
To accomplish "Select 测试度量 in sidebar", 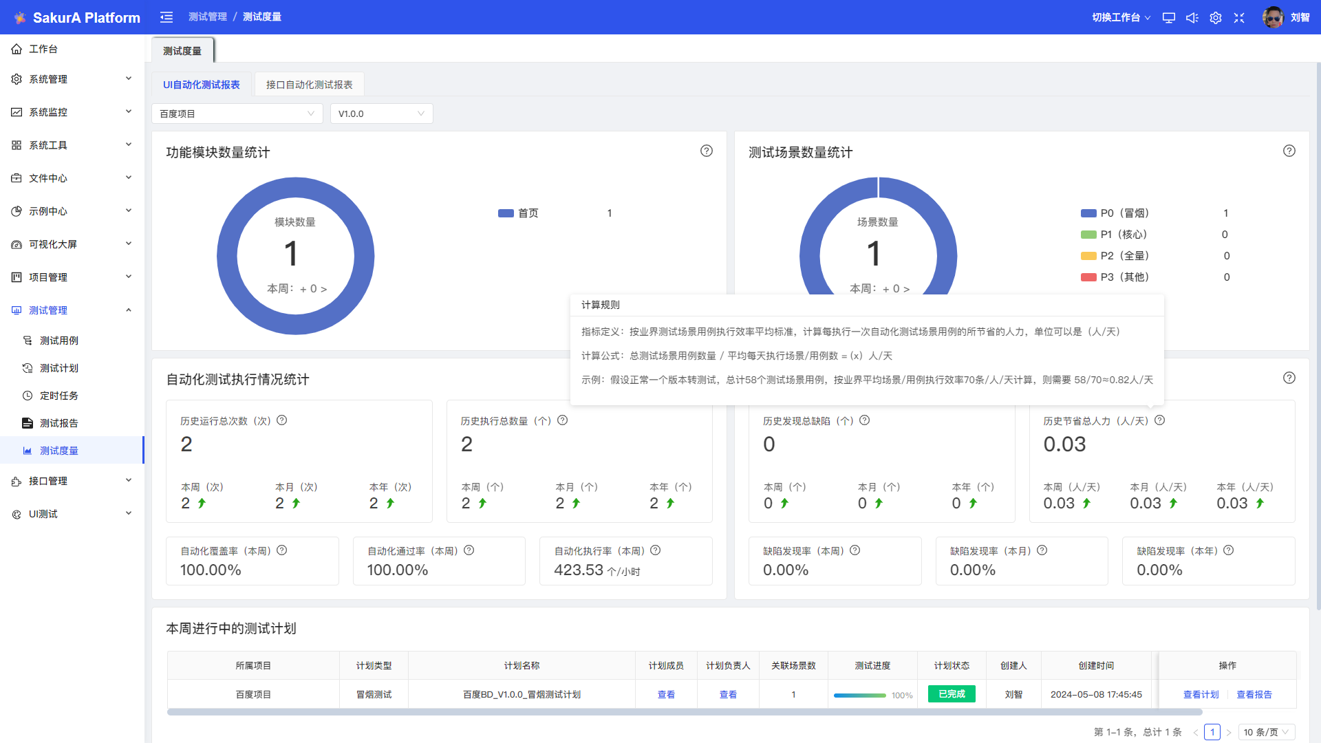I will 72,451.
